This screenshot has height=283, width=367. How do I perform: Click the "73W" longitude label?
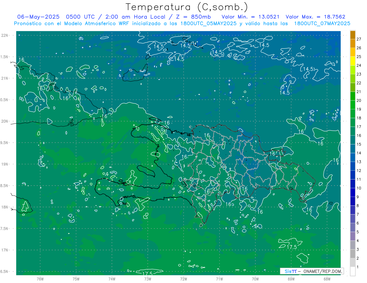[148, 279]
